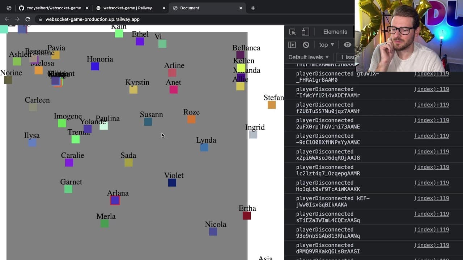The image size is (463, 260).
Task: Select the inspect element picker icon
Action: [292, 32]
